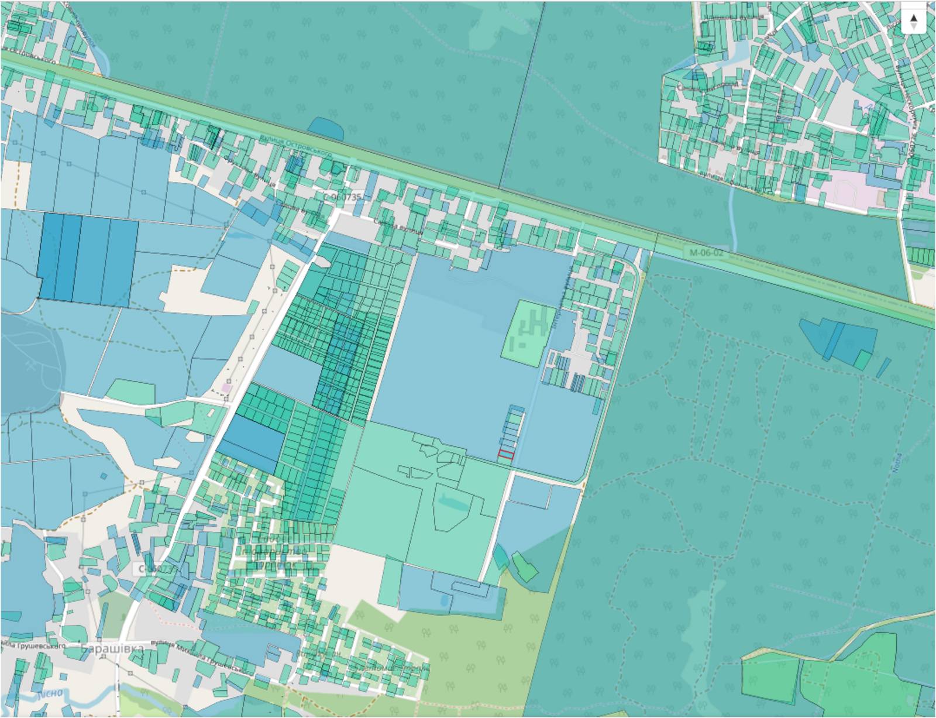Screen dimensions: 936x718
Task: Click the Барашівка village name label
Action: coord(112,649)
